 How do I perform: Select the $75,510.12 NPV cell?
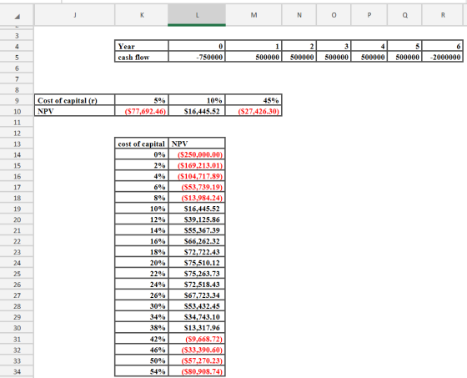[x=197, y=263]
